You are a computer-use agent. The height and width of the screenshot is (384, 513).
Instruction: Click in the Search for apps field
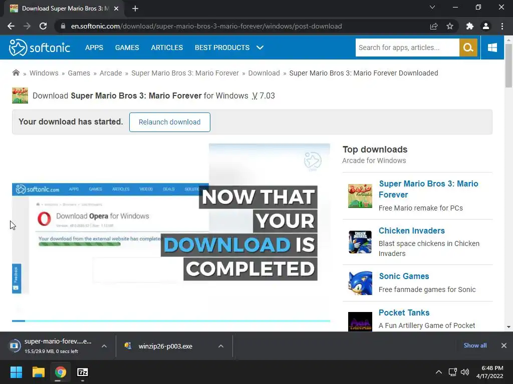coord(407,47)
